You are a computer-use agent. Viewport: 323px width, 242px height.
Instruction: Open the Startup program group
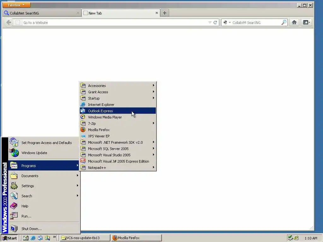click(x=118, y=98)
